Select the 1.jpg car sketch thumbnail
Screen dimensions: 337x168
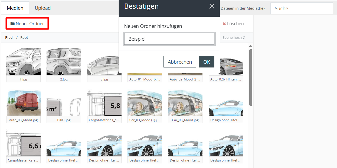[23, 62]
